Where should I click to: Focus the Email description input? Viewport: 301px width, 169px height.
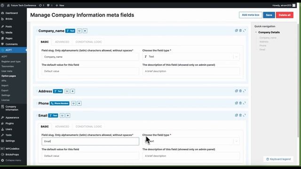click(x=191, y=156)
